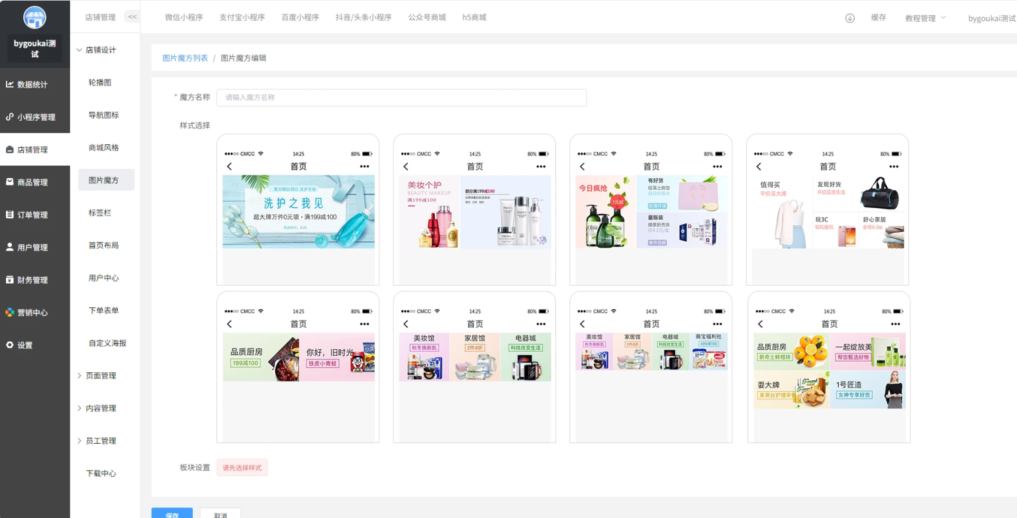Select the 小程序管理 sidebar icon
The image size is (1017, 518).
click(34, 117)
